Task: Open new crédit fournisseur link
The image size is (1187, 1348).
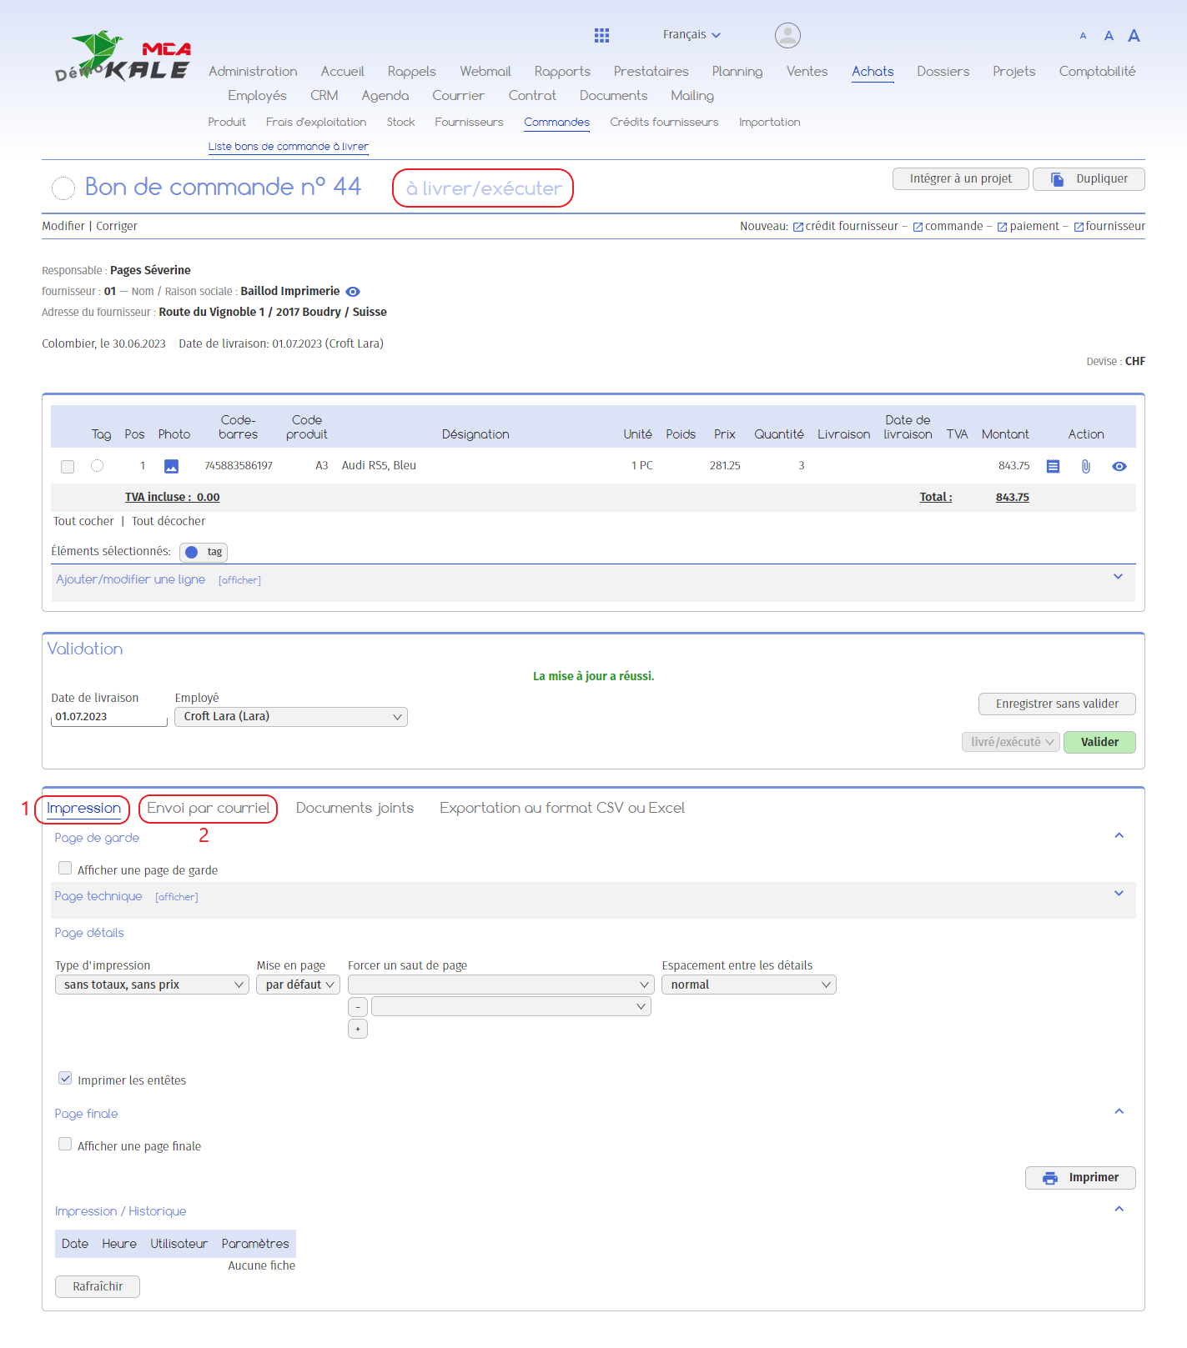Action: click(x=850, y=226)
